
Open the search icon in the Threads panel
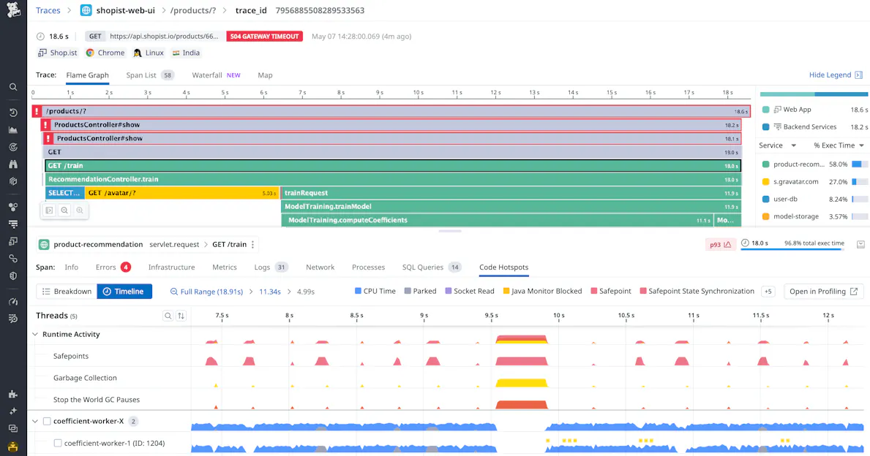point(168,317)
